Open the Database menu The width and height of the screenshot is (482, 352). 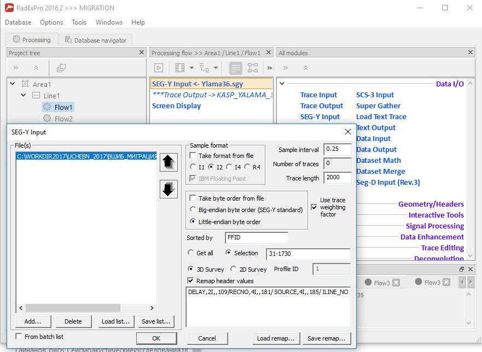(x=18, y=22)
